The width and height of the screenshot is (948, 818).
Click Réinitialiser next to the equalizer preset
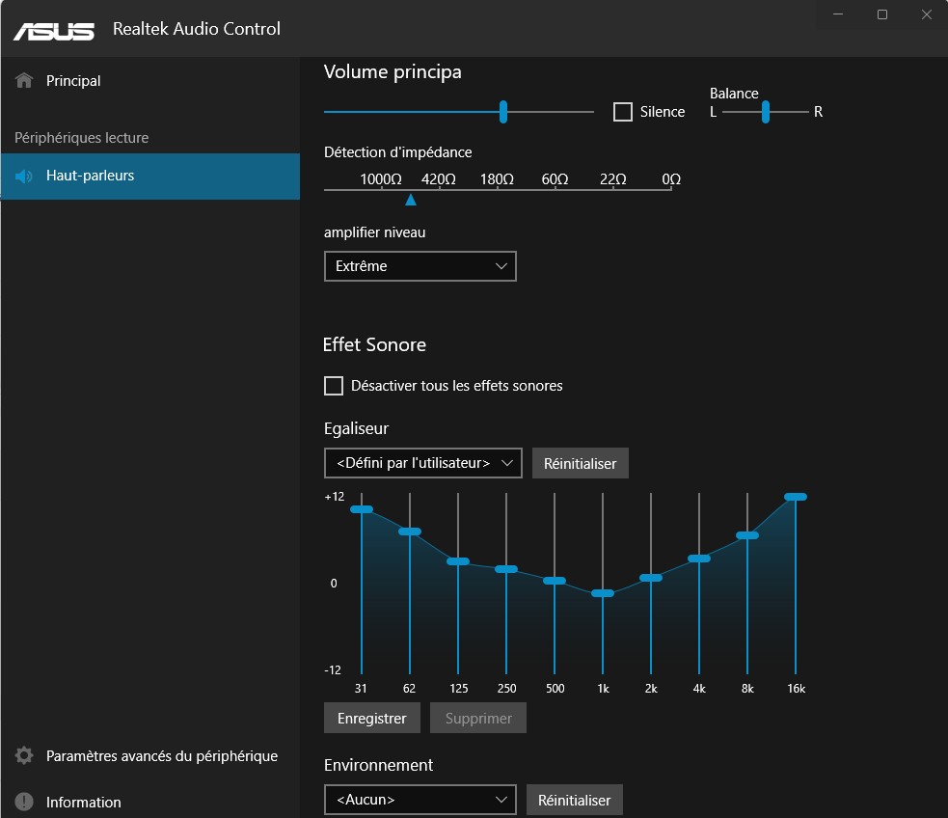pyautogui.click(x=580, y=463)
